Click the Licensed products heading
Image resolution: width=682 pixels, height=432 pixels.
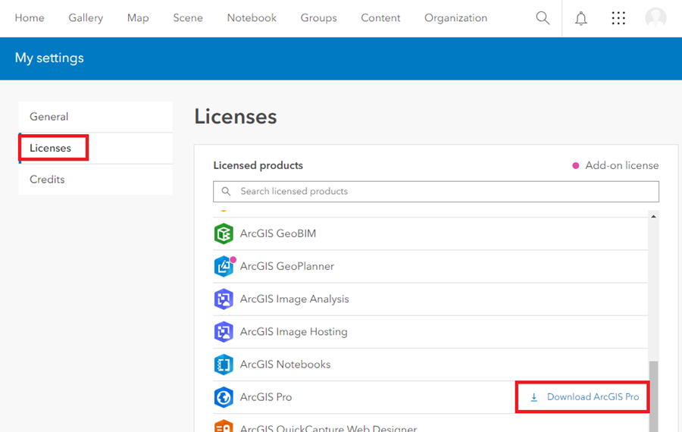click(258, 165)
